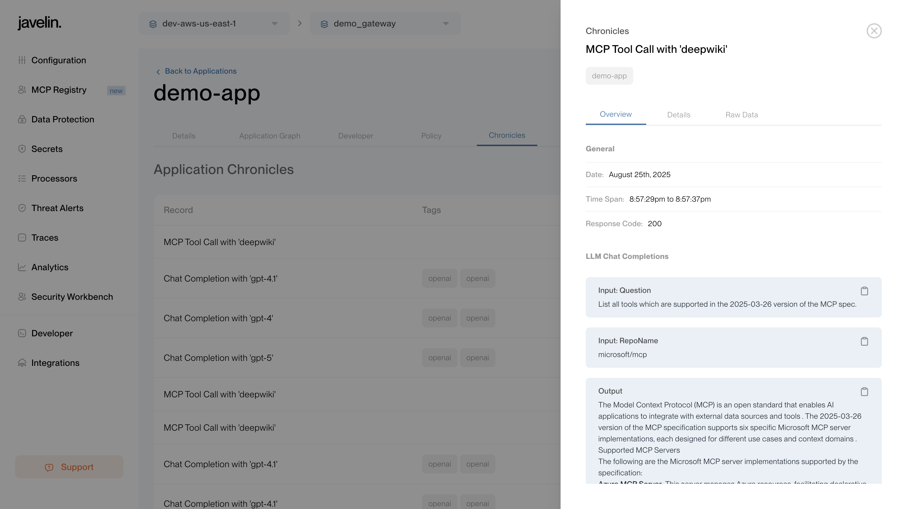Click the Configuration sliders icon

coord(22,60)
